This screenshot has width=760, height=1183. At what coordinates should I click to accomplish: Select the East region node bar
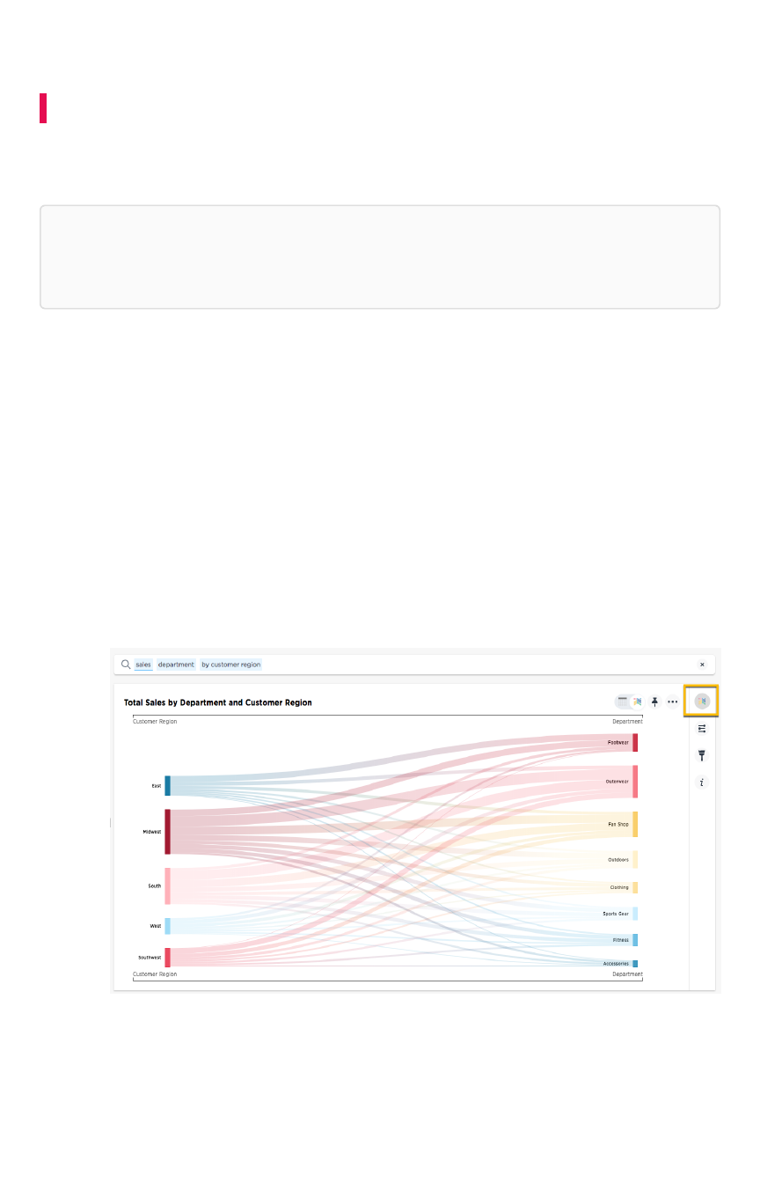click(167, 786)
